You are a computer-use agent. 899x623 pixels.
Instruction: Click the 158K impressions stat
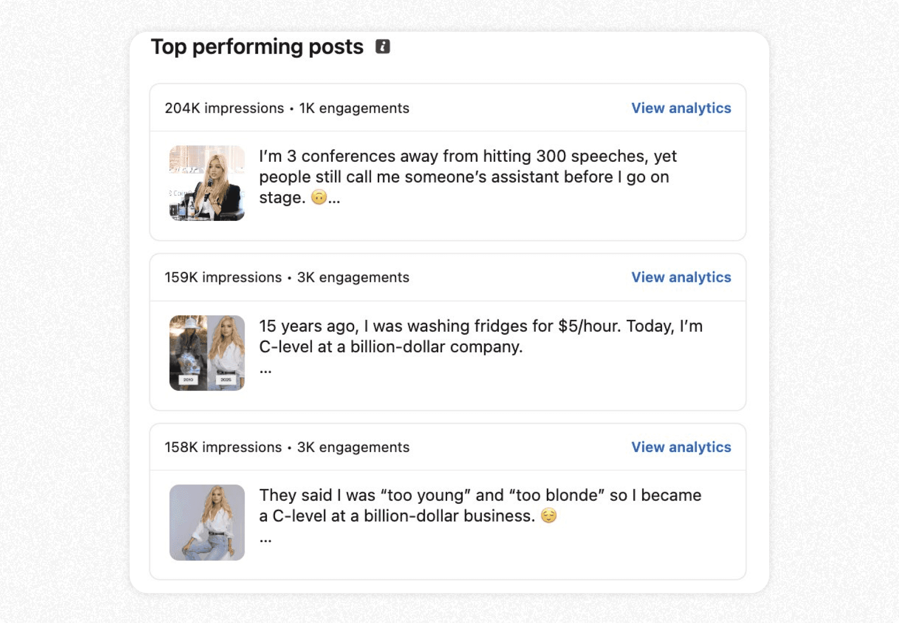pyautogui.click(x=223, y=447)
